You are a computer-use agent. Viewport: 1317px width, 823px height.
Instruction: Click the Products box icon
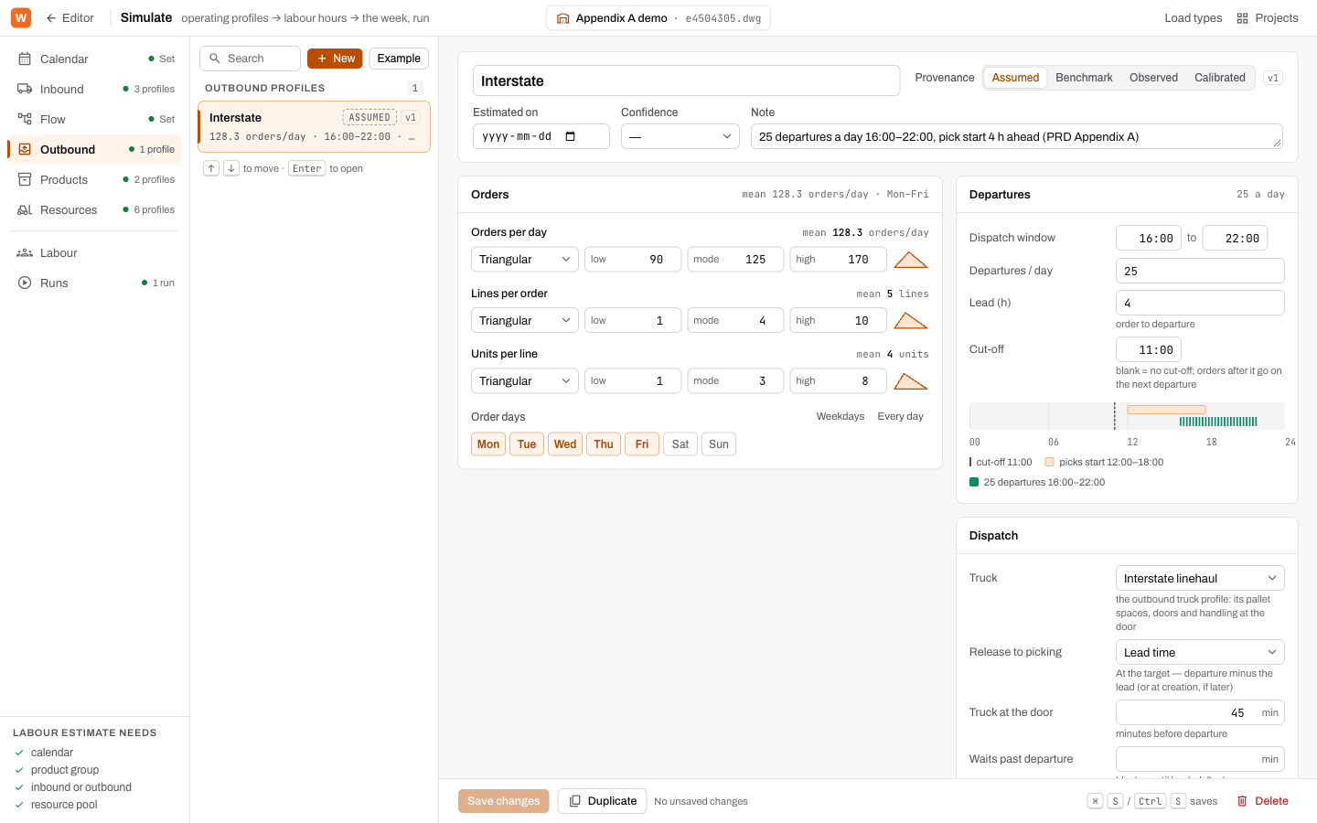point(25,179)
